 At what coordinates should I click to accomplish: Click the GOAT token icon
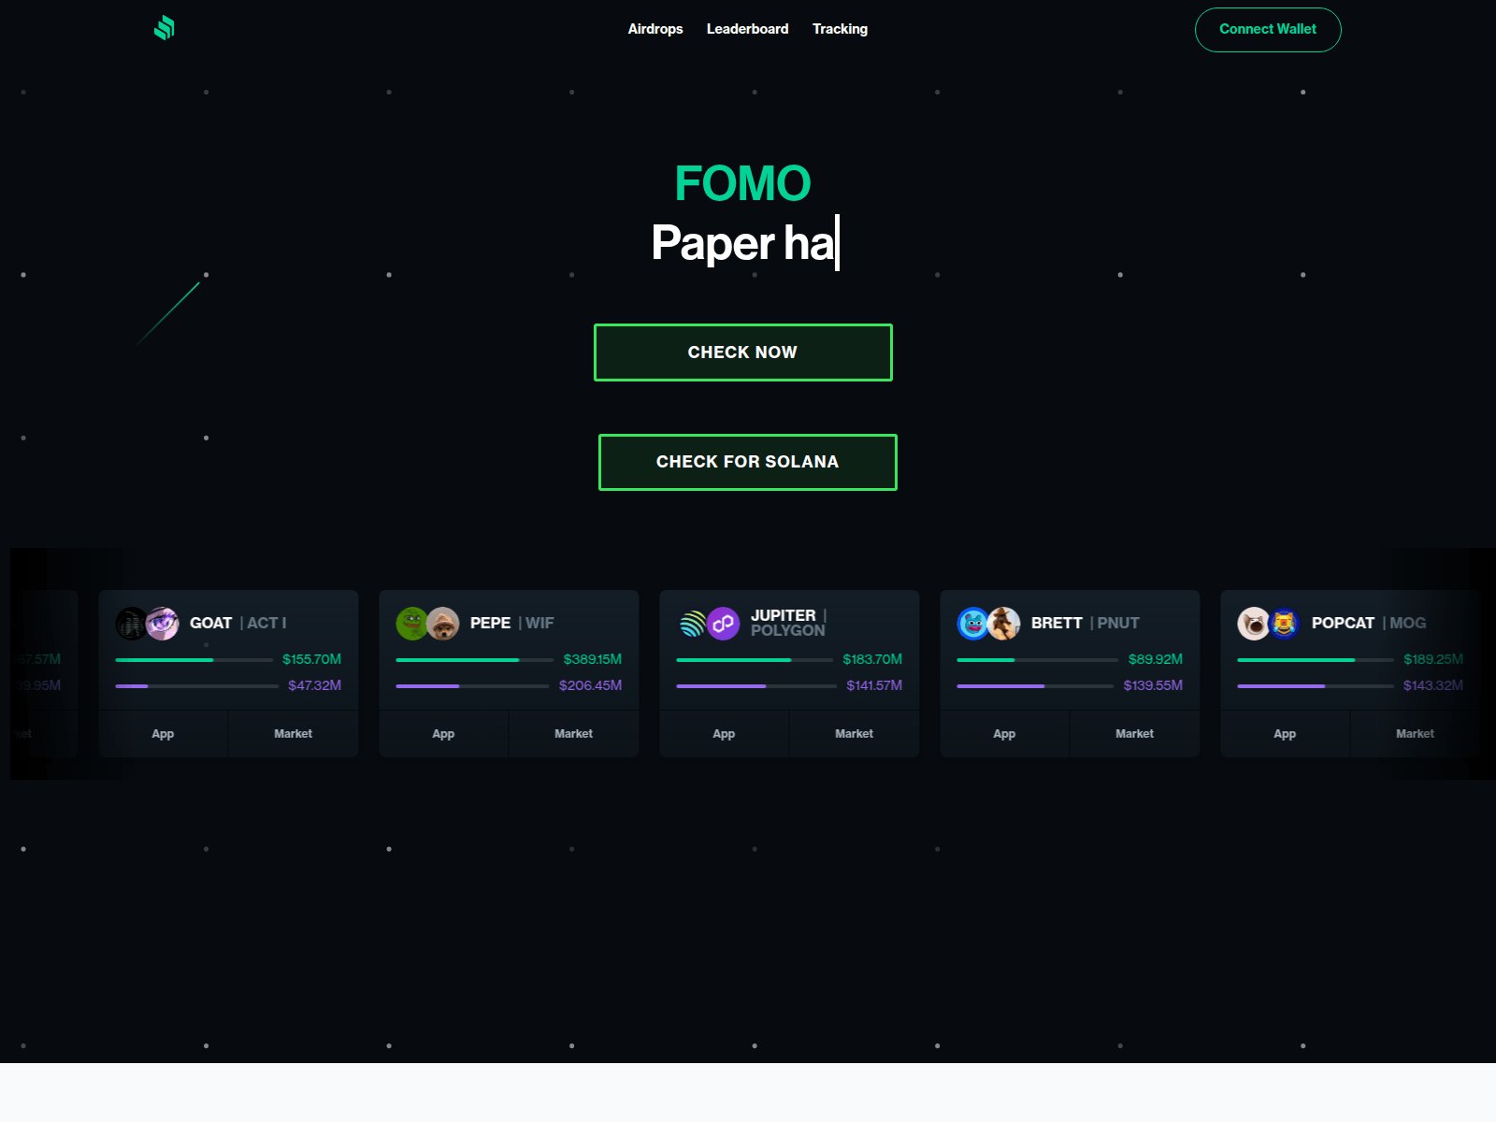pos(131,623)
